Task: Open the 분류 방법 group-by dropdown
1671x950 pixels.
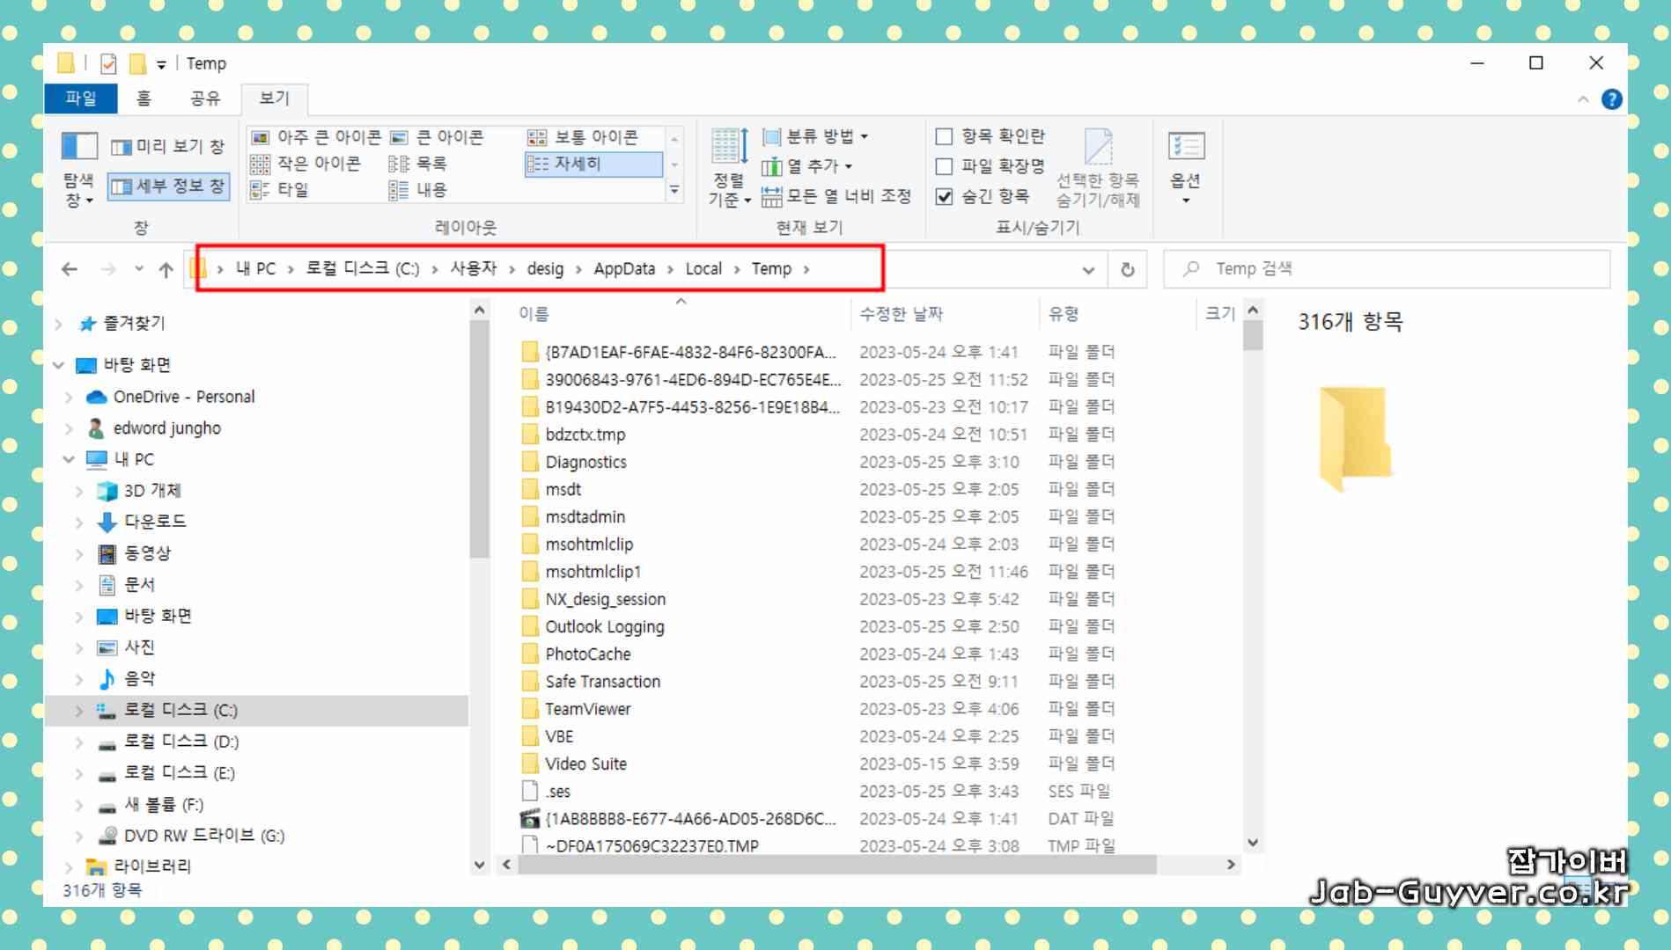Action: (x=816, y=136)
